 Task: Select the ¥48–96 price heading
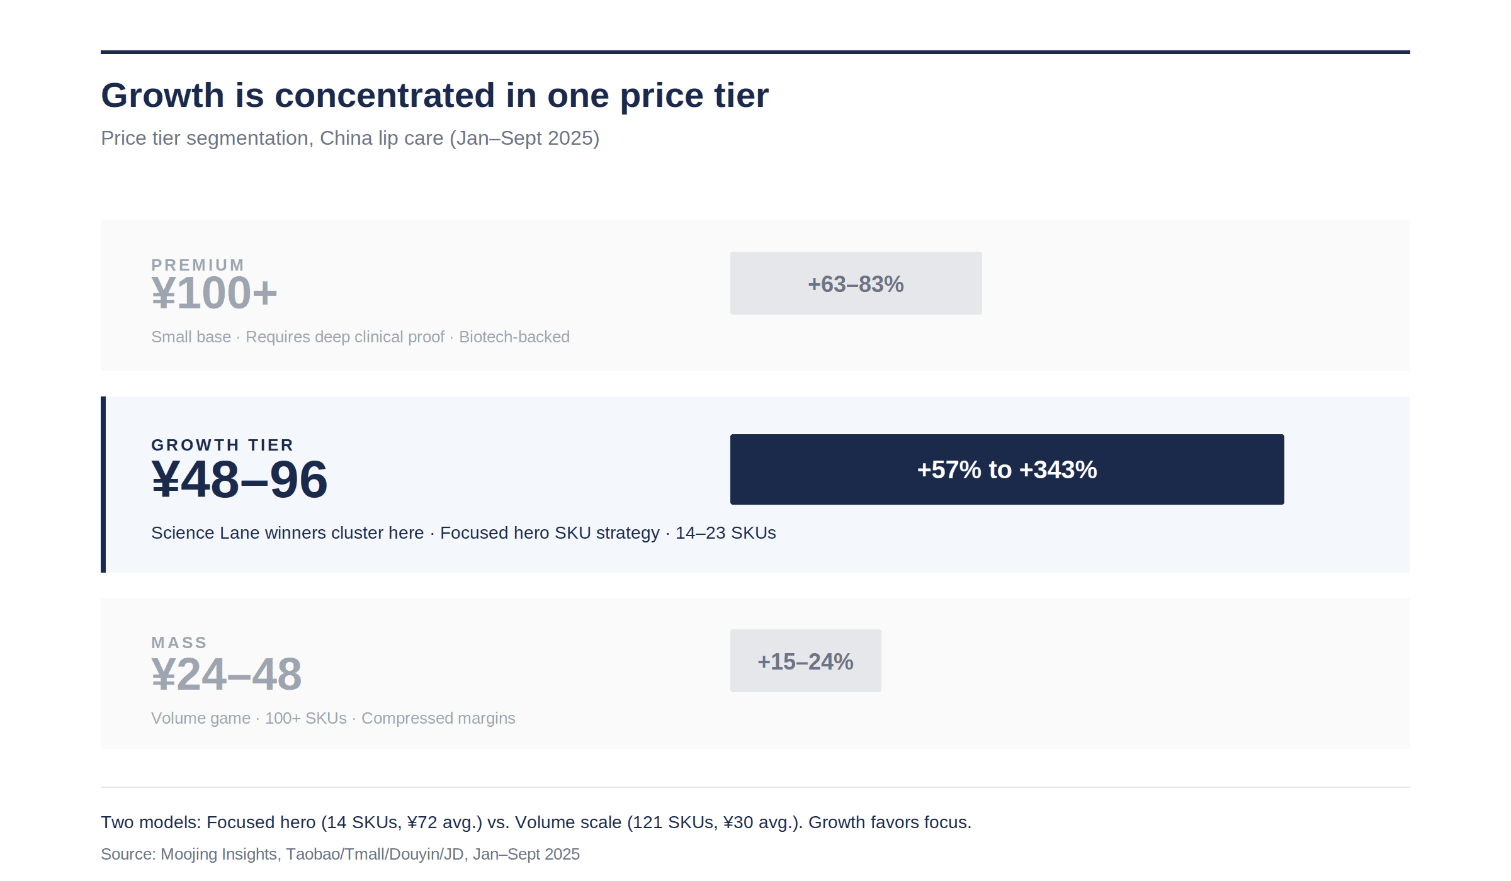click(239, 480)
